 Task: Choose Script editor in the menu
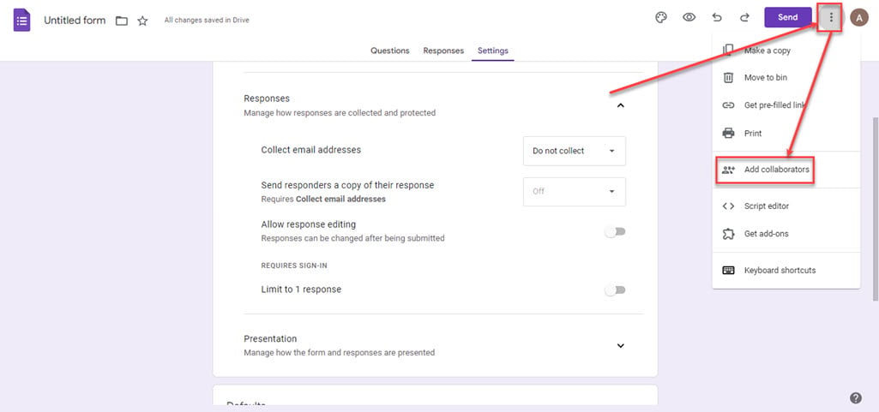767,206
